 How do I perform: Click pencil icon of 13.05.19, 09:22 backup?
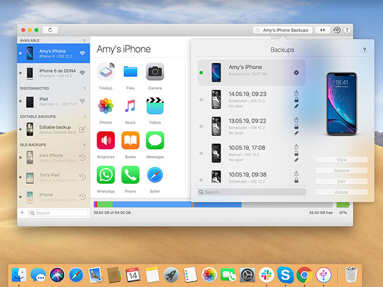[x=296, y=133]
